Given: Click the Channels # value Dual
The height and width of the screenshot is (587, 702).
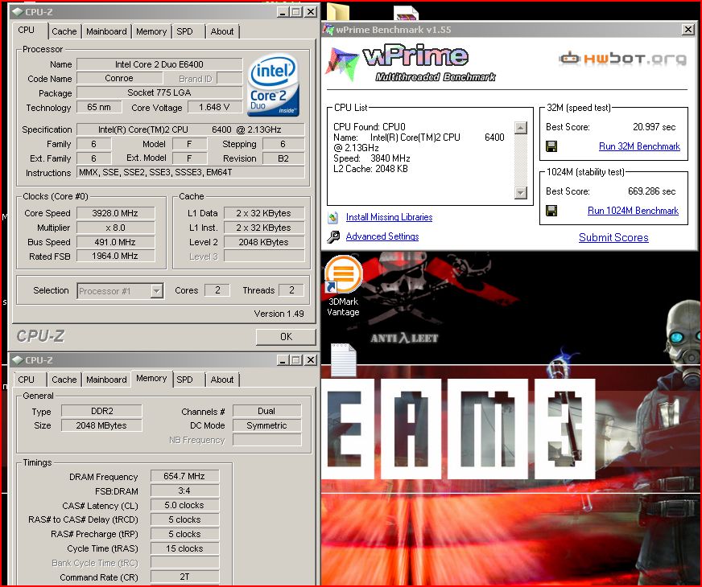Looking at the screenshot, I should (x=266, y=411).
